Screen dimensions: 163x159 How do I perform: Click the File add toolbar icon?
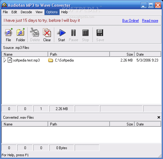8,32
